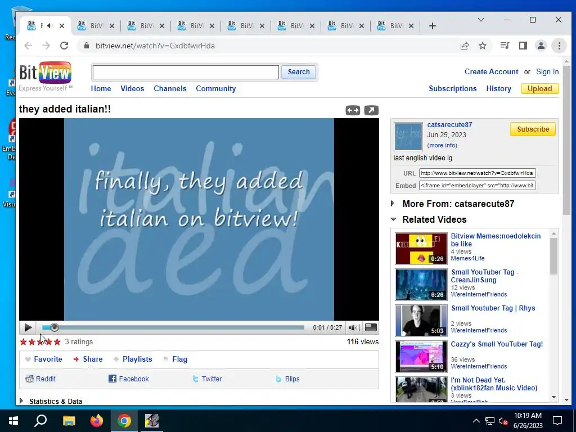The height and width of the screenshot is (432, 576).
Task: Close the first BitView tab
Action: pos(62,26)
